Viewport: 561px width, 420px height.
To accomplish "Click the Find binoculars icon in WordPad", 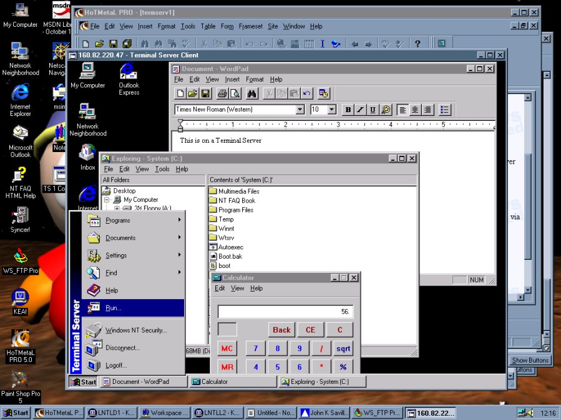I will click(252, 93).
